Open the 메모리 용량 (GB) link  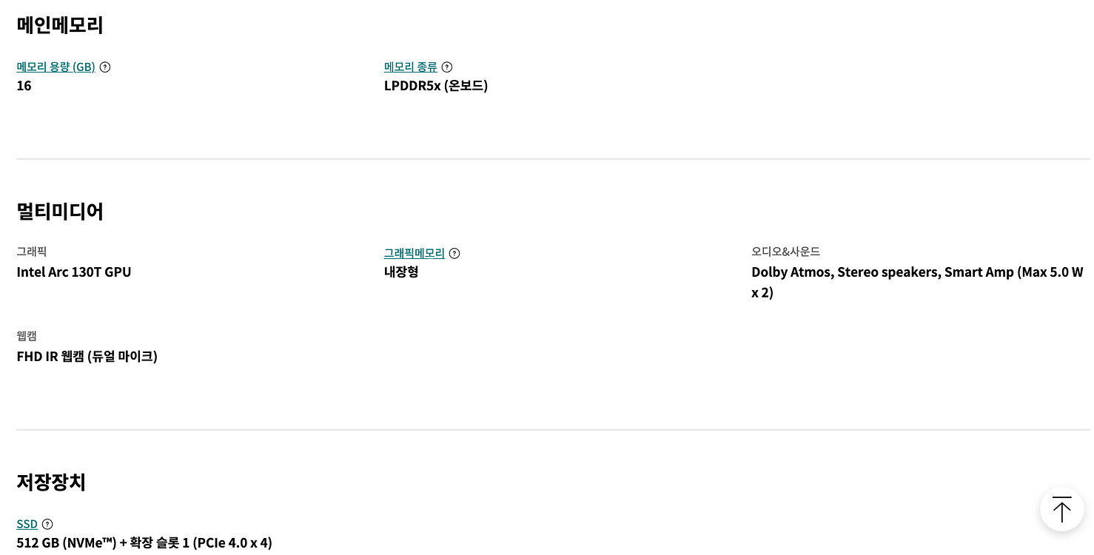pyautogui.click(x=56, y=67)
